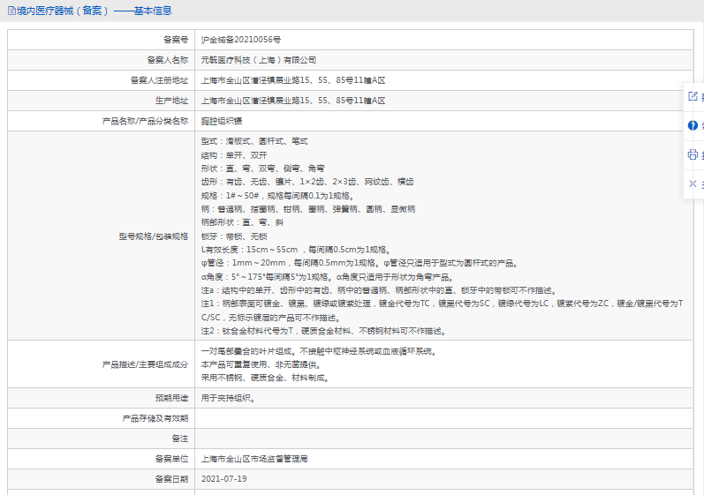704x495 pixels.
Task: Click the 产品描述/主要组成成分 row label
Action: click(145, 364)
